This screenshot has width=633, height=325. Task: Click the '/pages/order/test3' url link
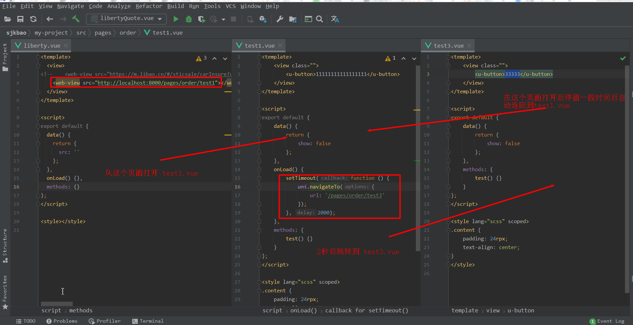point(355,195)
